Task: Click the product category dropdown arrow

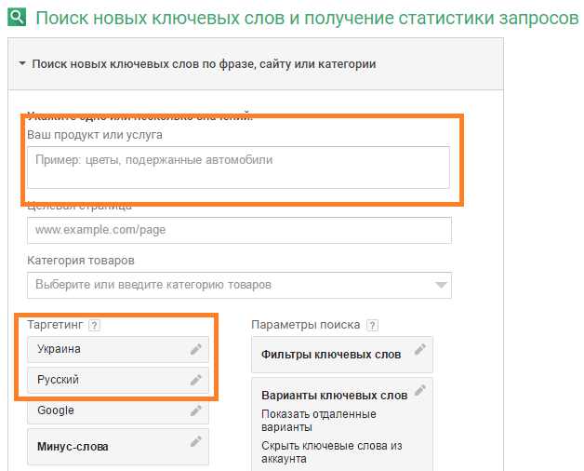Action: point(441,285)
